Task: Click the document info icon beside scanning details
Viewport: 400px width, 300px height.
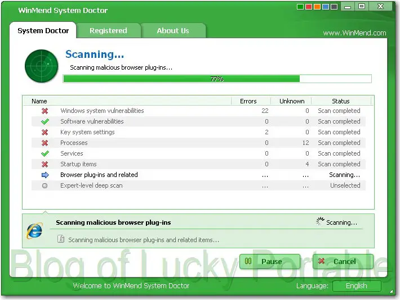Action: 61,239
